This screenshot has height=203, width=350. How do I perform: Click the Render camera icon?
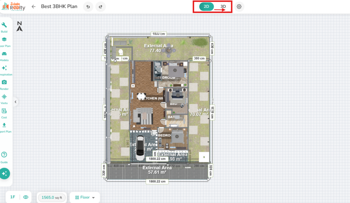click(x=4, y=83)
